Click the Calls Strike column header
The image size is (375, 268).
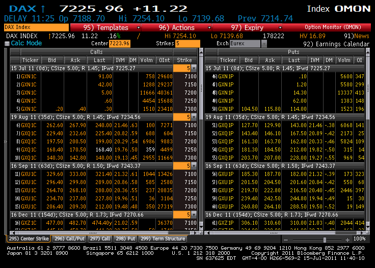(x=184, y=60)
